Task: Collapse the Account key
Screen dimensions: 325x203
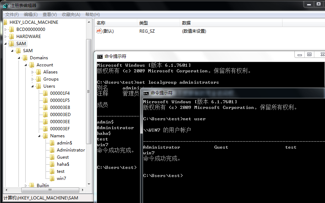Action: pyautogui.click(x=26, y=65)
